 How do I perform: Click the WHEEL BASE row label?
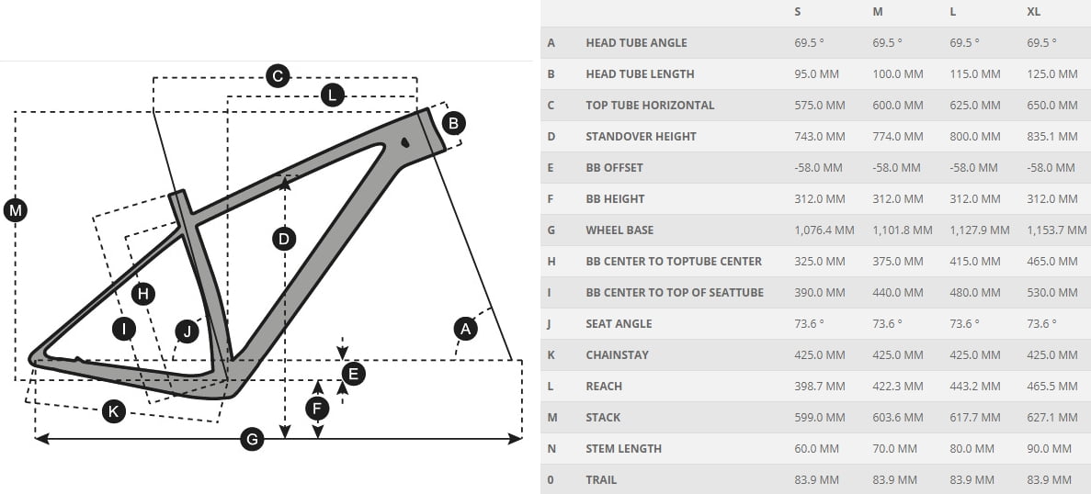[x=619, y=230]
